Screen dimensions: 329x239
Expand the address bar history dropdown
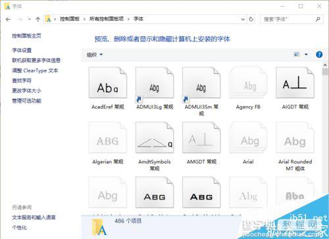click(x=243, y=19)
